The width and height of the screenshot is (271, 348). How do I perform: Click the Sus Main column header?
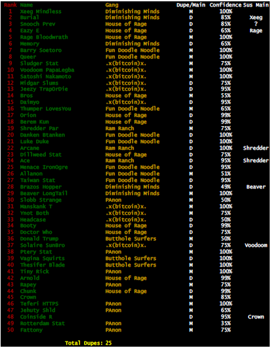point(256,5)
